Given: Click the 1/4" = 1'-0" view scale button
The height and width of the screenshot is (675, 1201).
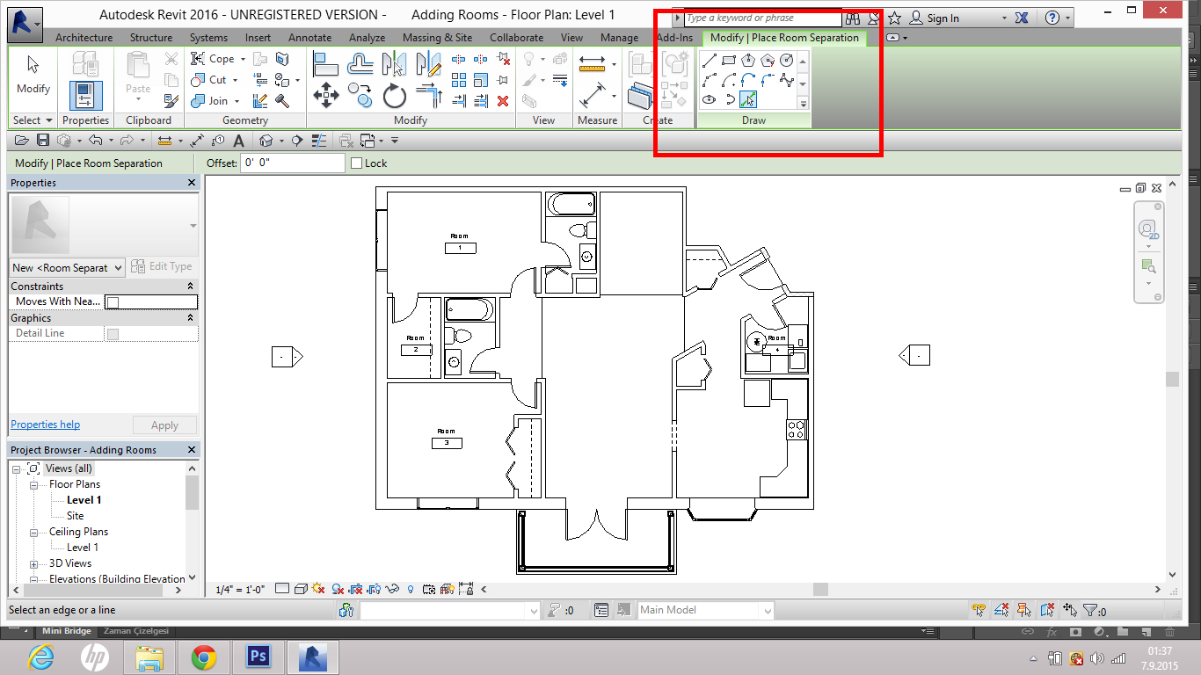Looking at the screenshot, I should (241, 590).
